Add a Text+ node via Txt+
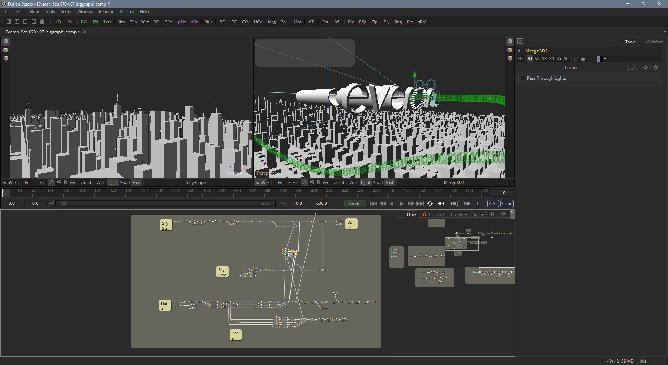This screenshot has height=365, width=668. (x=108, y=22)
